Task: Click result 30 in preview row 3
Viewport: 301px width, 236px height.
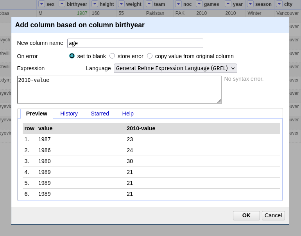Action: [x=130, y=161]
